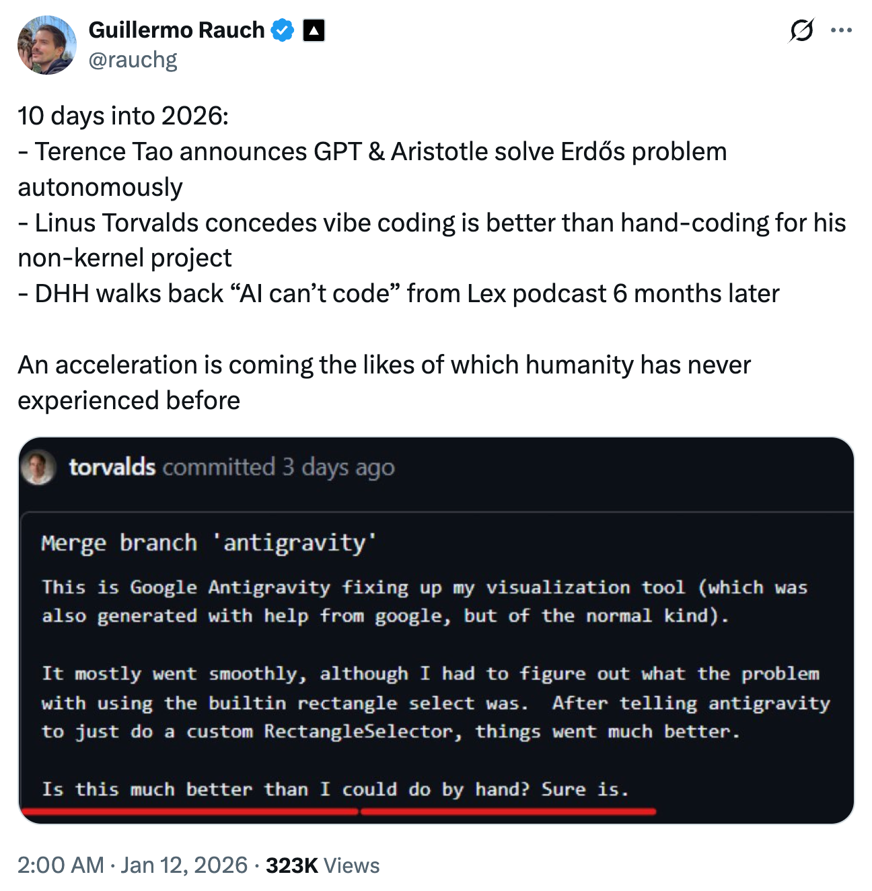The image size is (872, 891).
Task: Click Guillermo Rauch's profile avatar
Action: pyautogui.click(x=46, y=45)
